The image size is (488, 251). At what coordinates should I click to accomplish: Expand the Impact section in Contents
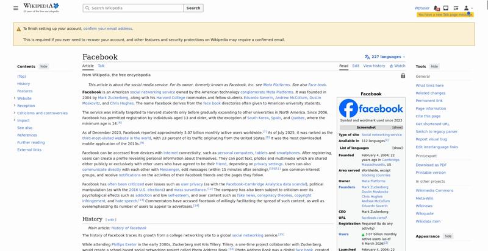pos(14,120)
